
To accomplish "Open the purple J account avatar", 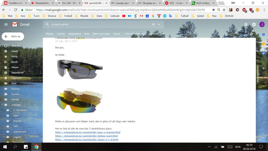I will click(x=262, y=24).
